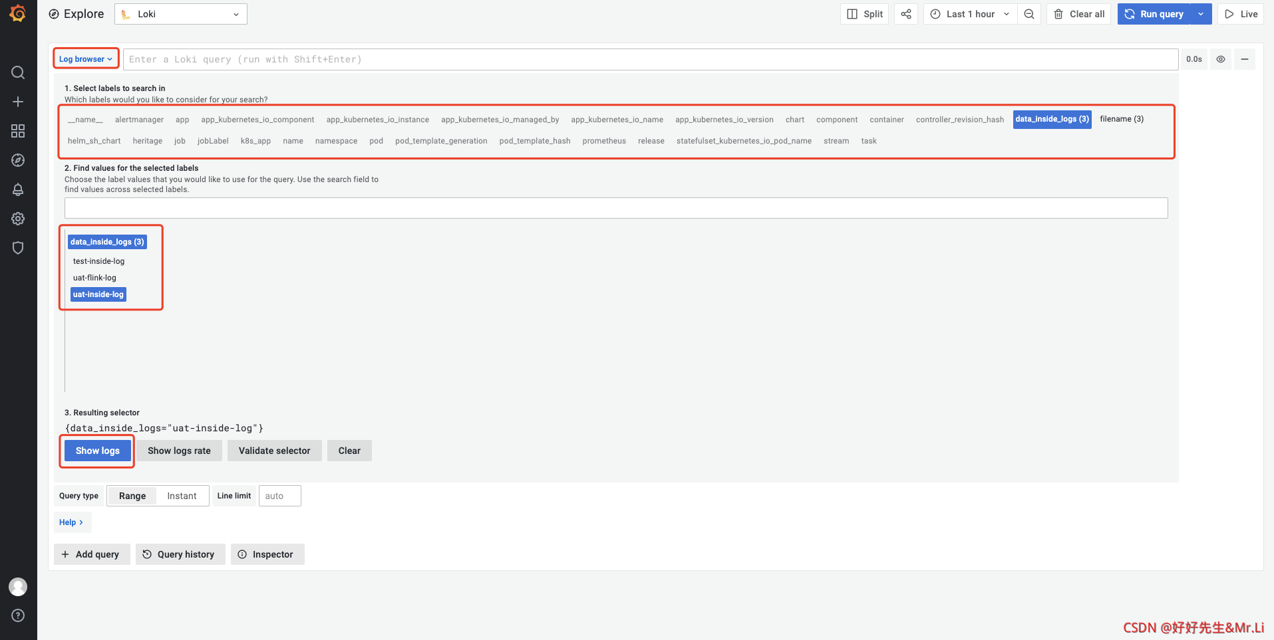Focus the Line limit auto field
The image size is (1274, 640).
[279, 496]
